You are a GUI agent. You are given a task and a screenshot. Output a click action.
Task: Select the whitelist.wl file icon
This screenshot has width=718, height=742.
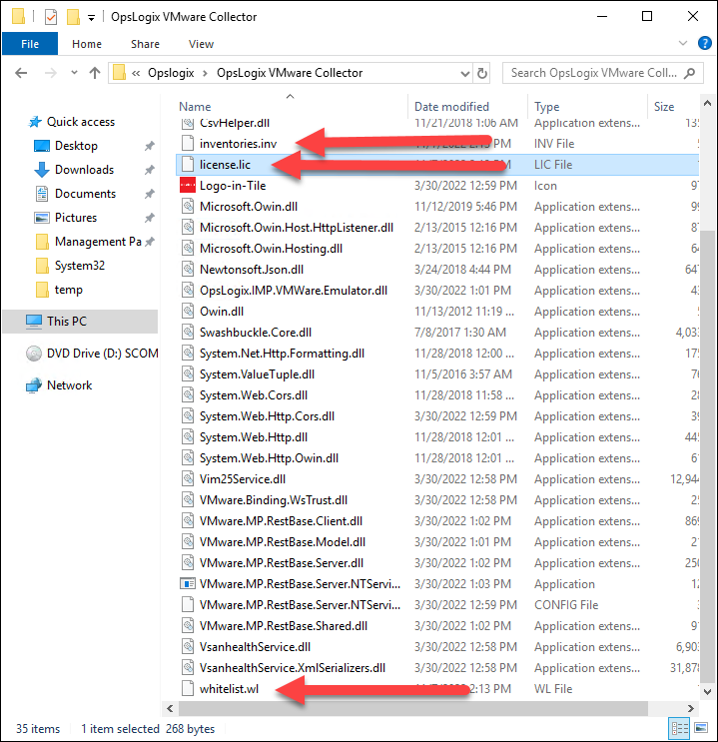coord(188,688)
